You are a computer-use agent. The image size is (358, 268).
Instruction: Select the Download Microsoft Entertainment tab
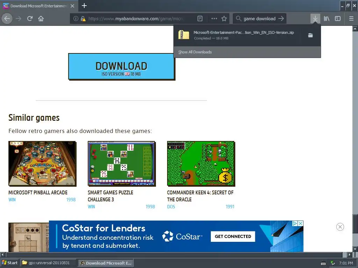(x=39, y=6)
